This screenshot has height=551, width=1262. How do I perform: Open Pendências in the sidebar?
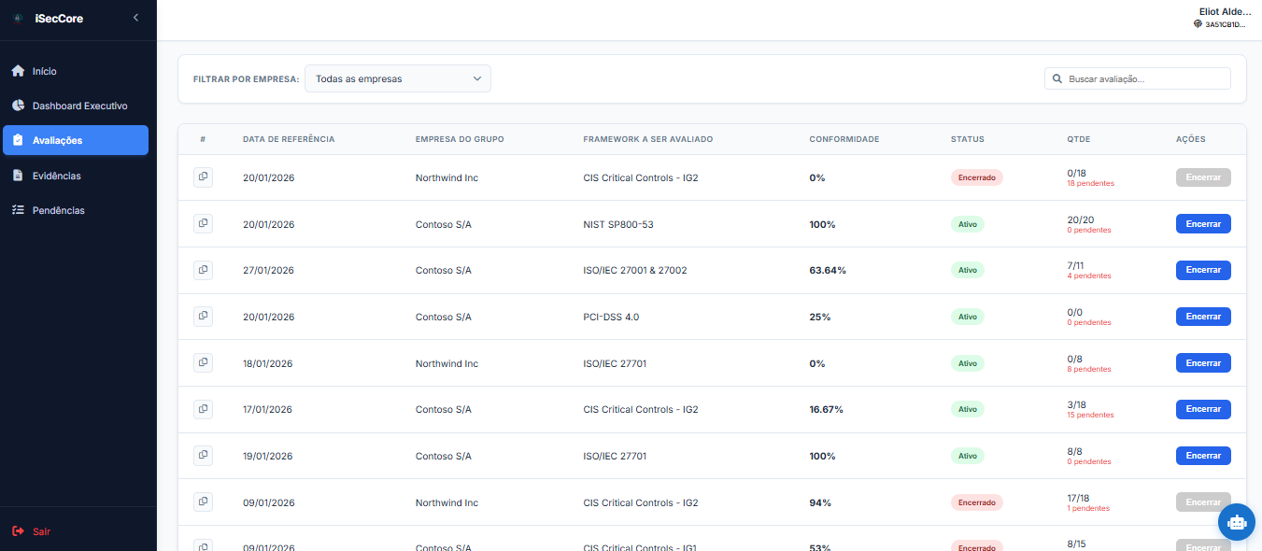[76, 210]
